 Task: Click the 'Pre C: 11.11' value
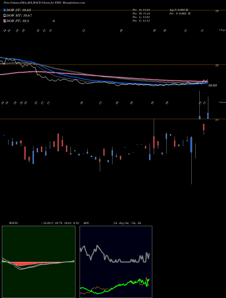click(x=141, y=21)
